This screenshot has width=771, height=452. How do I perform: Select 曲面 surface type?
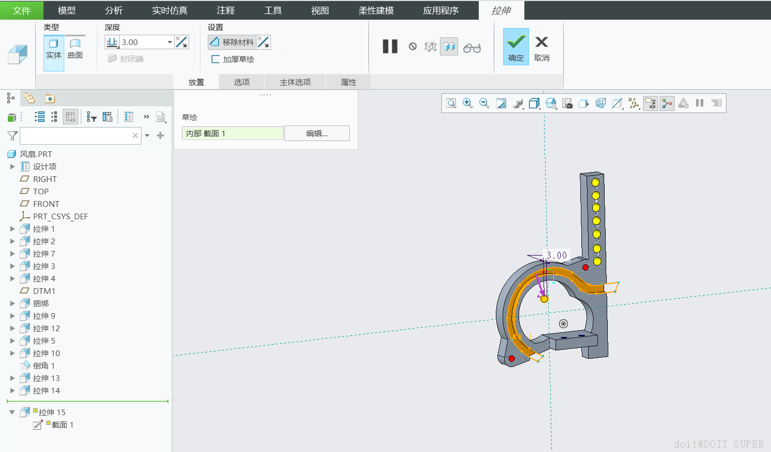[x=75, y=49]
